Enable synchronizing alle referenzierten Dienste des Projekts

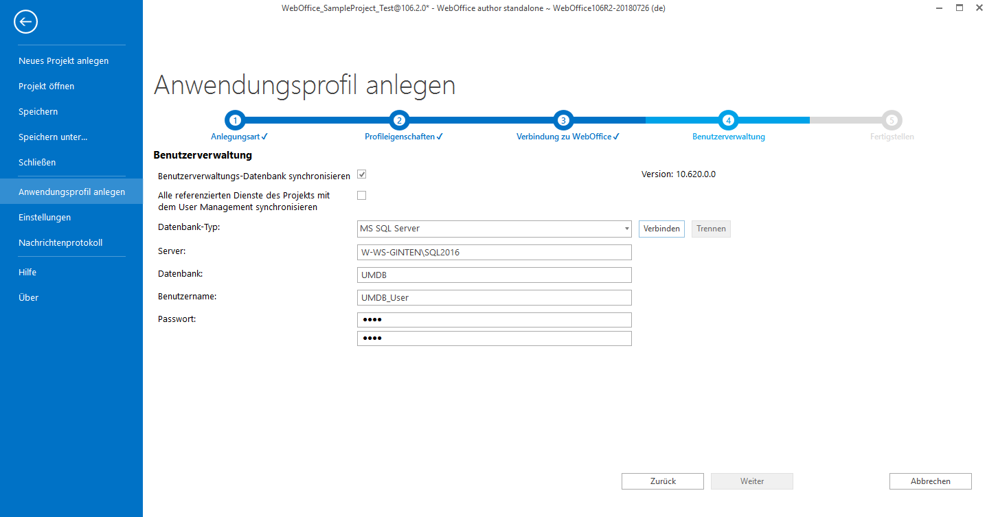pyautogui.click(x=362, y=196)
